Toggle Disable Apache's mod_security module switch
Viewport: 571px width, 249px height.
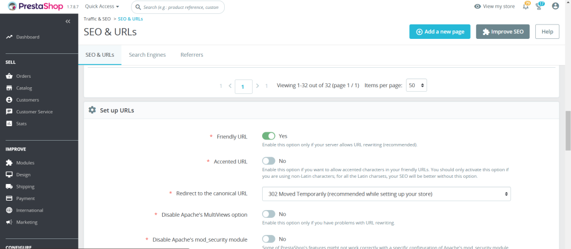point(269,239)
